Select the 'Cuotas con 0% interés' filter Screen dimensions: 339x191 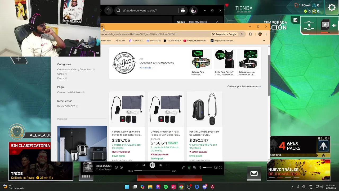click(69, 92)
